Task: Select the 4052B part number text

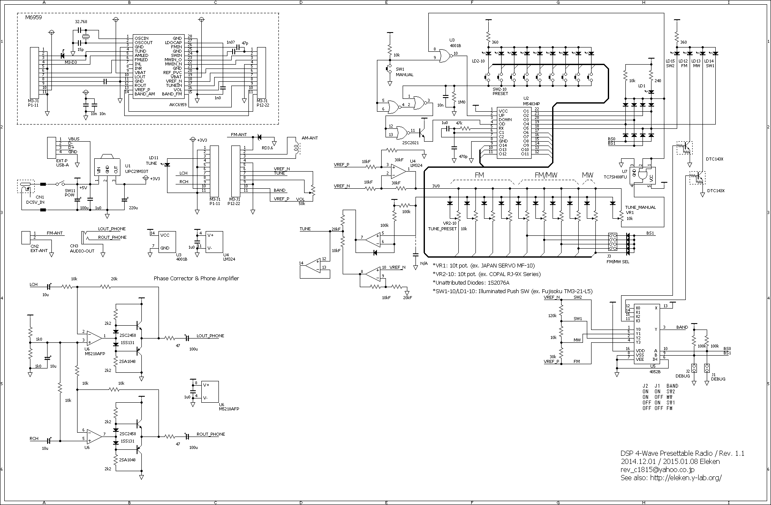Action: (x=654, y=372)
